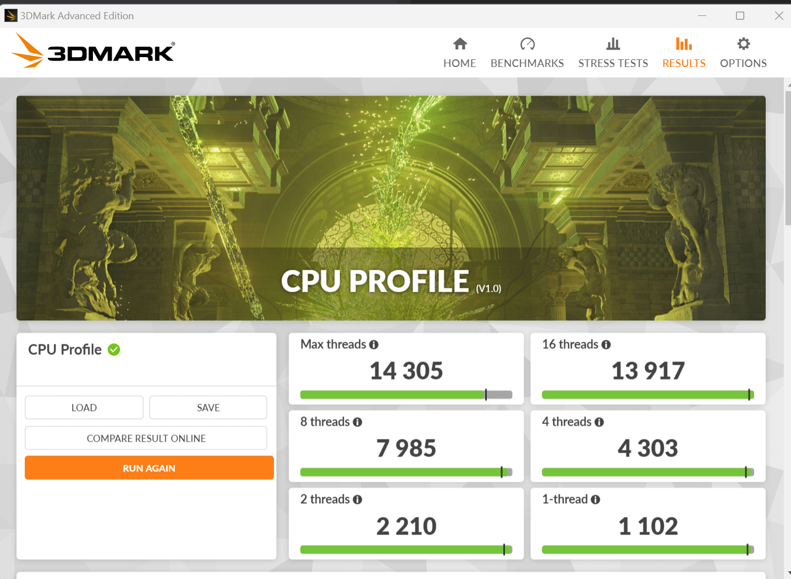The width and height of the screenshot is (791, 579).
Task: Minimize the 3DMark window
Action: point(702,15)
